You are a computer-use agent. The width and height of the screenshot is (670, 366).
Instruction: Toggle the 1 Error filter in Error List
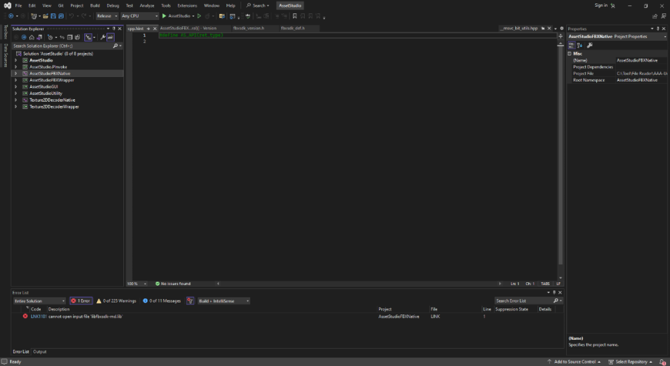(81, 300)
